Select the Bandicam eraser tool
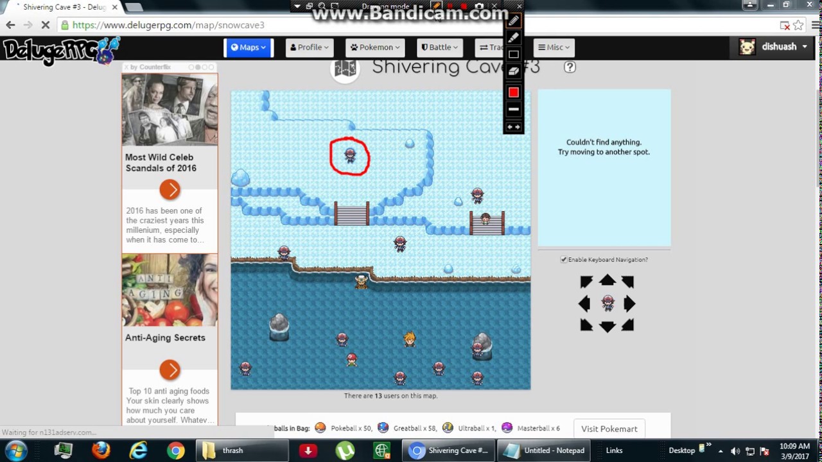 pyautogui.click(x=513, y=72)
